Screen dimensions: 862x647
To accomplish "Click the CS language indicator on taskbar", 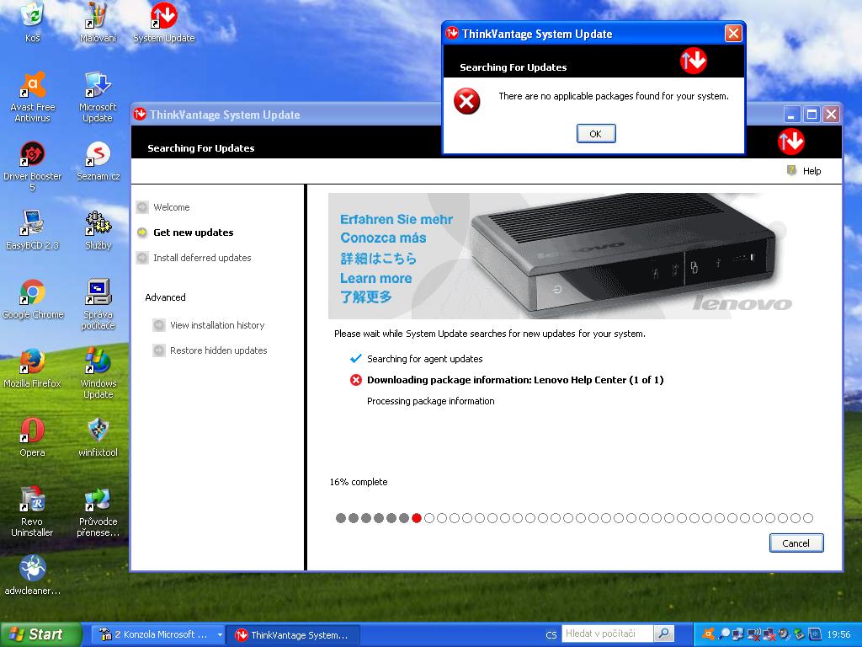I will pos(551,634).
